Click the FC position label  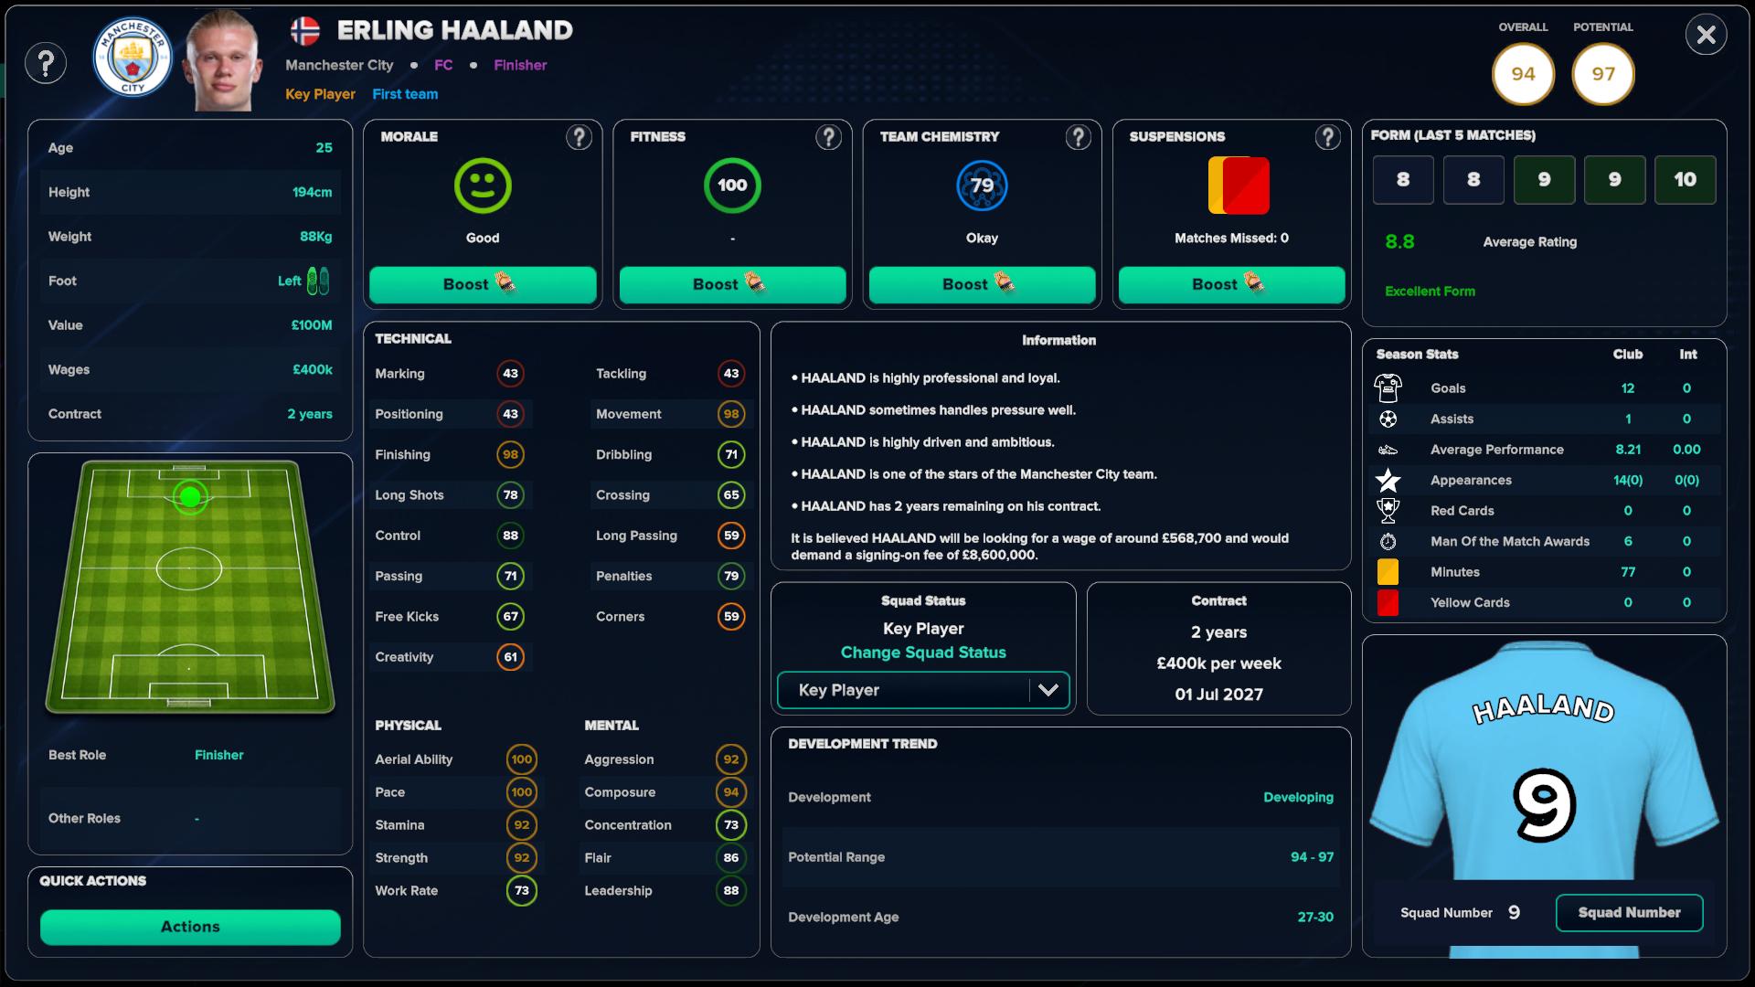coord(443,65)
